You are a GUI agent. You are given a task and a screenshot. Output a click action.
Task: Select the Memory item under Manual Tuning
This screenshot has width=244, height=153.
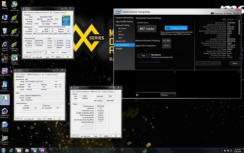(x=121, y=35)
